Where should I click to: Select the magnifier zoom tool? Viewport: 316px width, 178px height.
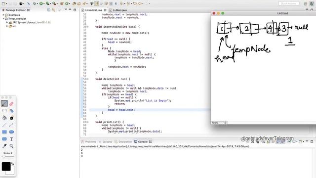(11, 146)
